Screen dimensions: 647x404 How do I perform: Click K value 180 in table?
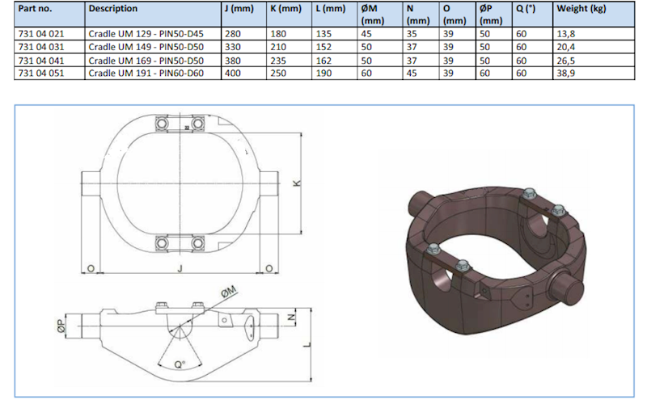[x=278, y=34]
